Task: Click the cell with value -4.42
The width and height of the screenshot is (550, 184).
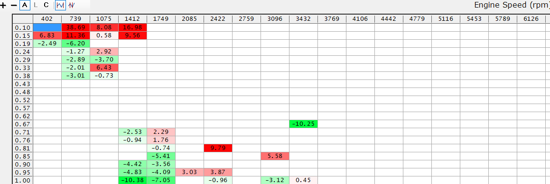Action: click(132, 165)
